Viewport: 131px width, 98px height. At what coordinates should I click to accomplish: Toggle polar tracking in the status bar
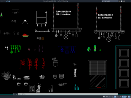coord(115,97)
